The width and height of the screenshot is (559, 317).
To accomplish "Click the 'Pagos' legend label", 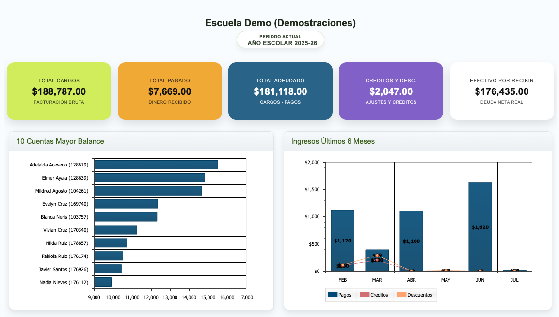I will [x=345, y=295].
